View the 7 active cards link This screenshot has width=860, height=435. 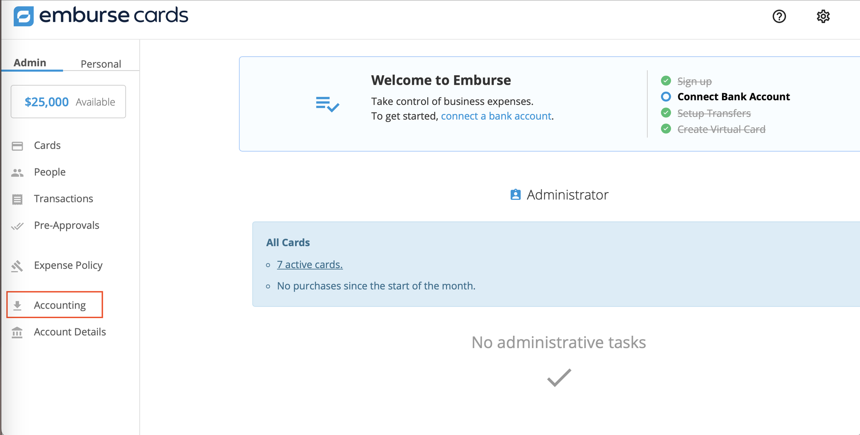[310, 264]
